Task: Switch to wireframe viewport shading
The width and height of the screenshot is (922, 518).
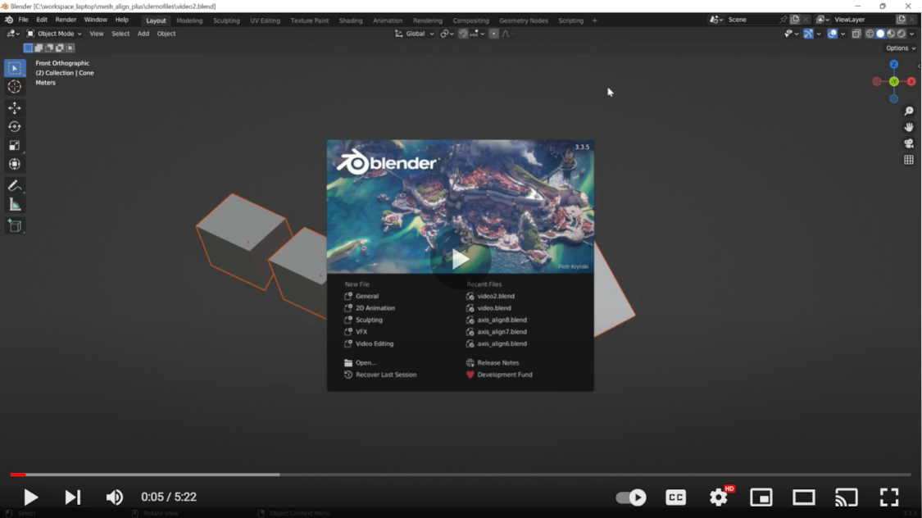Action: (x=870, y=34)
